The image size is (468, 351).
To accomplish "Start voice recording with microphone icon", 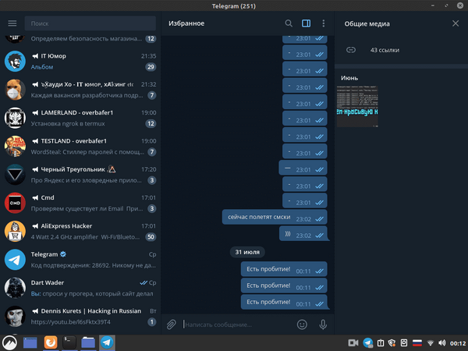I will [323, 324].
